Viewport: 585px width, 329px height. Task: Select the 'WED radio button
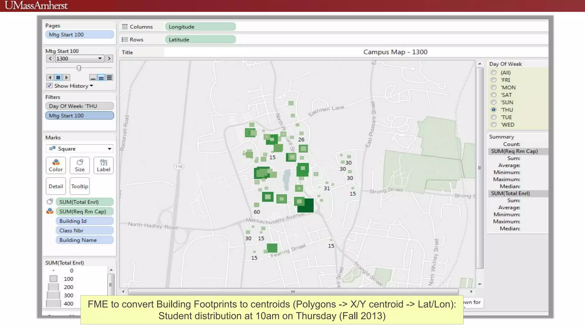[494, 125]
